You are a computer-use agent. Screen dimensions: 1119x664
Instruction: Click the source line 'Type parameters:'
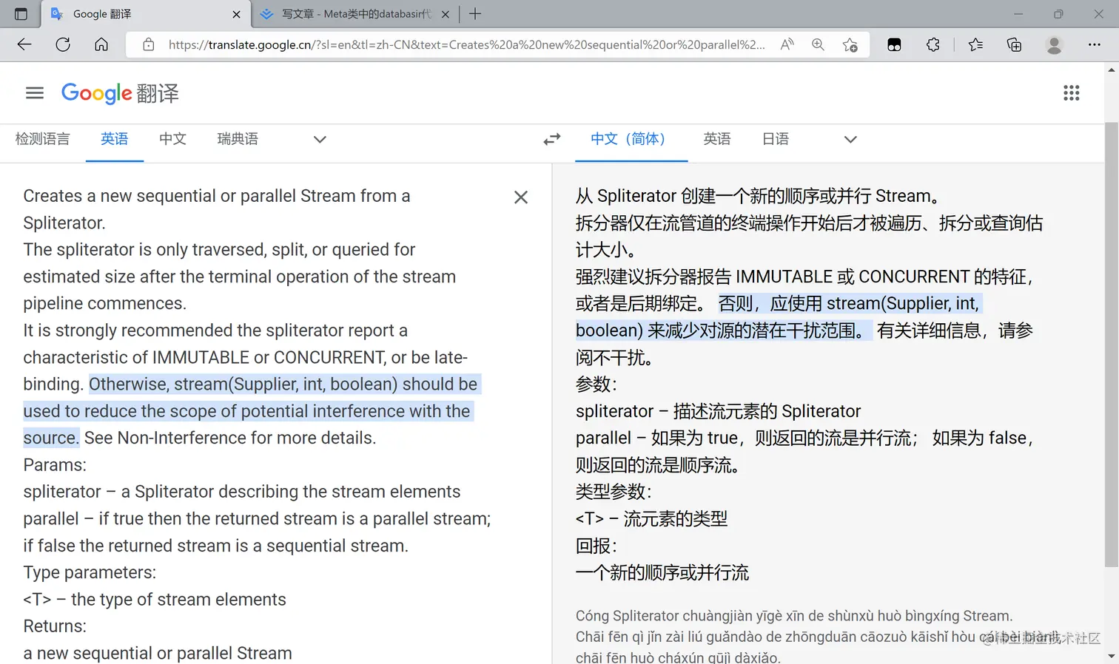(90, 573)
